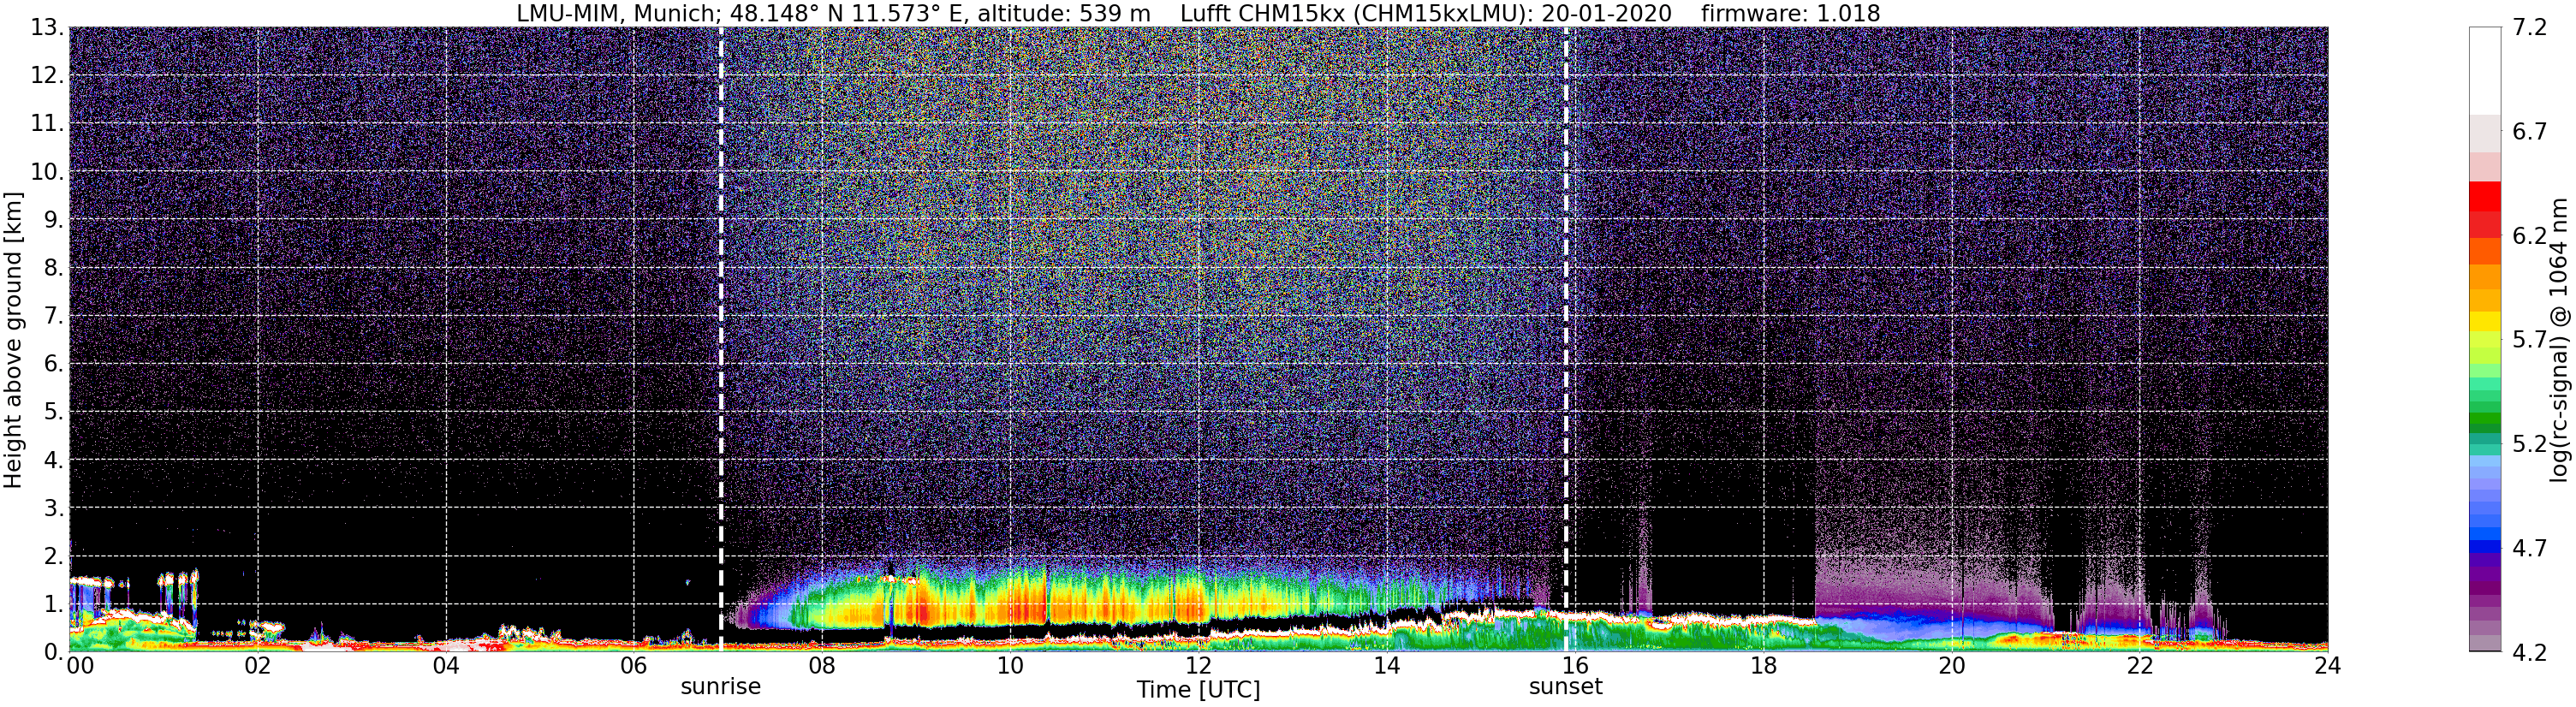Click the time axis tick label '02'
This screenshot has width=2576, height=707.
[x=258, y=666]
